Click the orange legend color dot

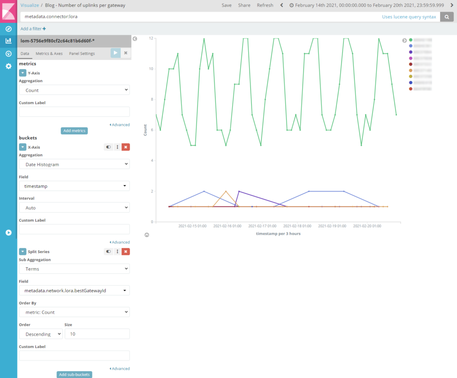pos(411,71)
